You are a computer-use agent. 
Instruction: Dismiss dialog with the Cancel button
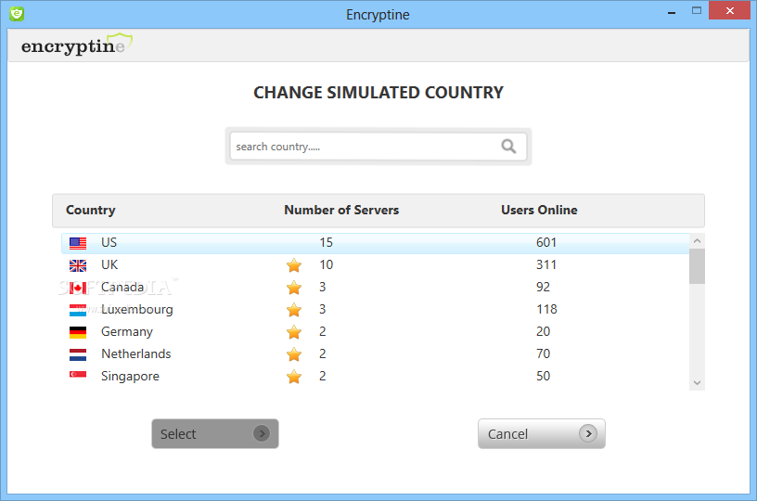point(541,433)
